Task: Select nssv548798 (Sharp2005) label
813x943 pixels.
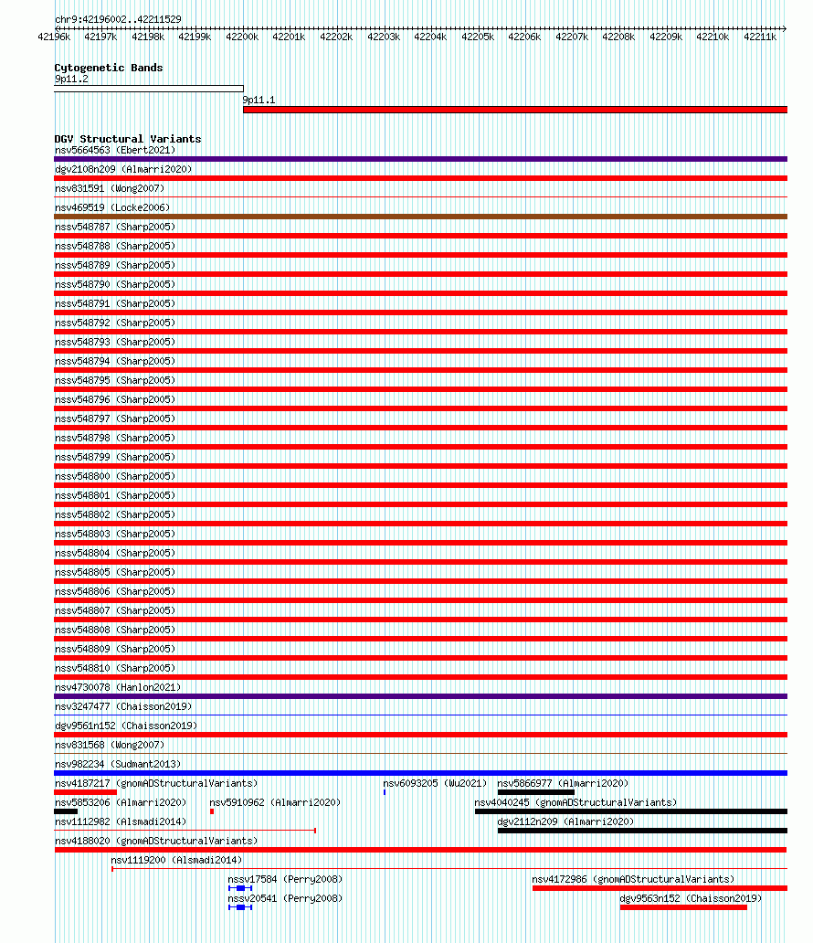Action: pyautogui.click(x=115, y=439)
